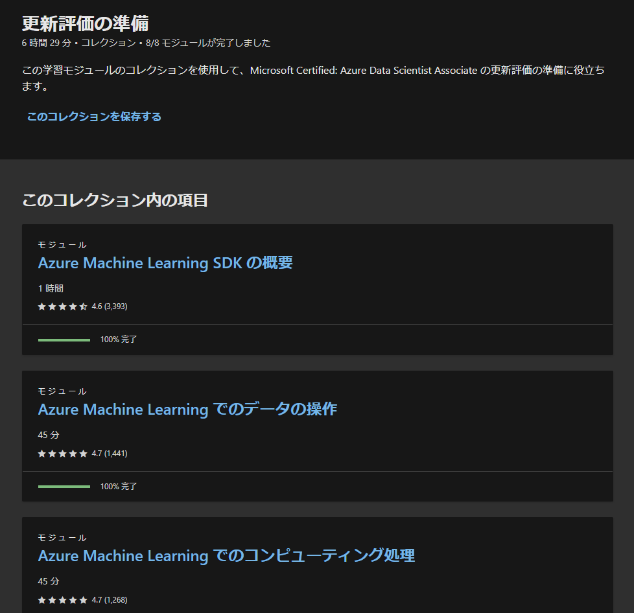Click the モジュール label above コンピューティング処理
Viewport: 634px width, 613px height.
(x=62, y=537)
